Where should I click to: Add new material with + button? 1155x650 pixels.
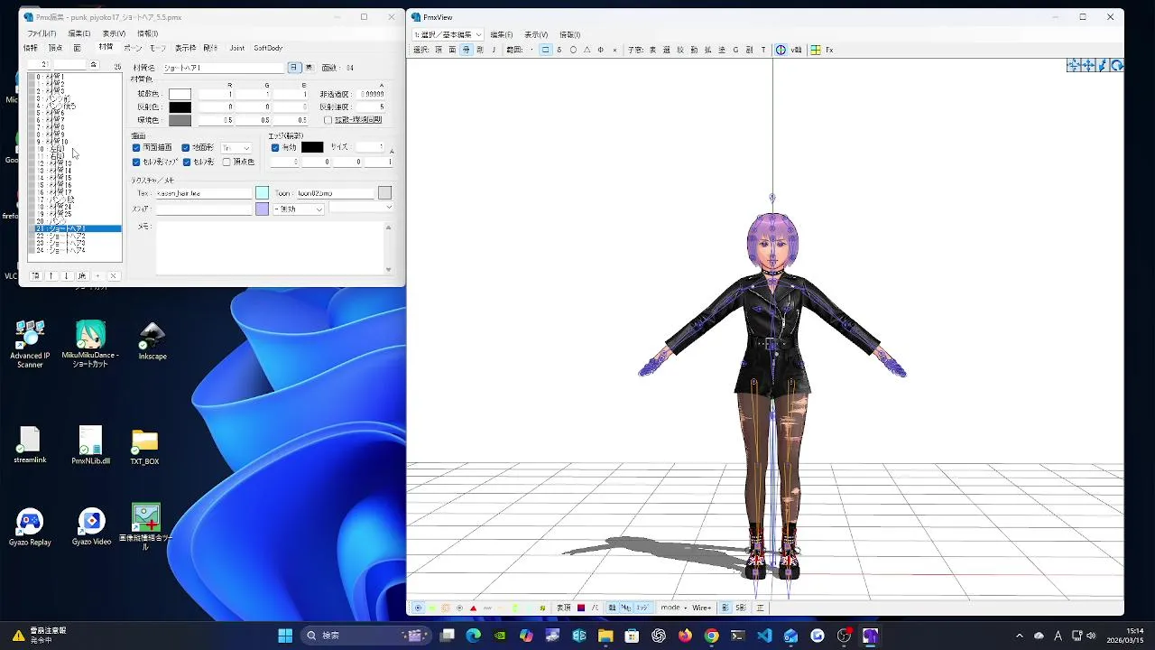click(97, 276)
